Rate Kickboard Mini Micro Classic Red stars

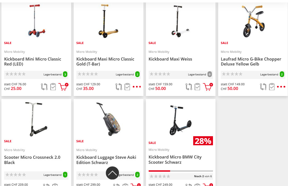point(16,74)
